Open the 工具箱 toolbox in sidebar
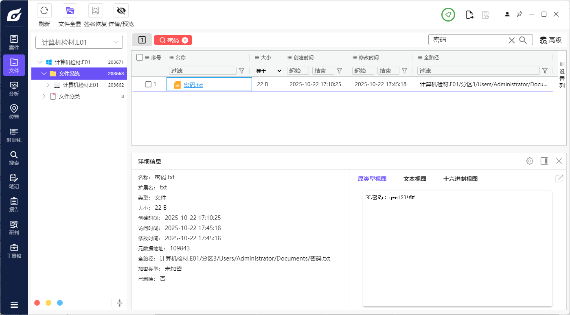570x315 pixels. tap(14, 251)
